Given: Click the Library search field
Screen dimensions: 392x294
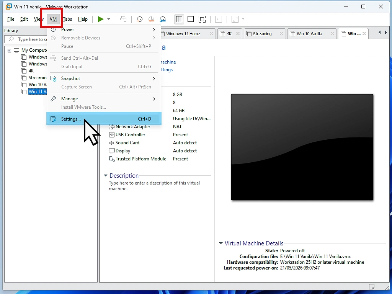Looking at the screenshot, I should pyautogui.click(x=26, y=39).
